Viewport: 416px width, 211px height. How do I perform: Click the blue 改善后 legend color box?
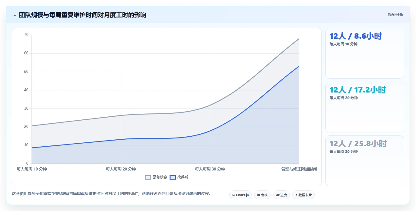[x=173, y=177]
